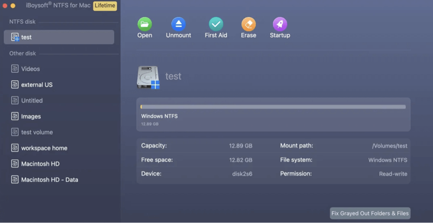This screenshot has height=223, width=433.
Task: Click disk icon beside Macintosh HD - Data
Action: [x=15, y=180]
